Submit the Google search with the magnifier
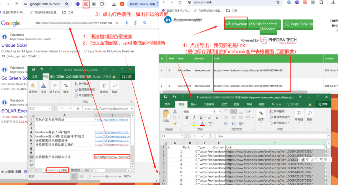Viewport: 338px width, 185px height. point(145,23)
